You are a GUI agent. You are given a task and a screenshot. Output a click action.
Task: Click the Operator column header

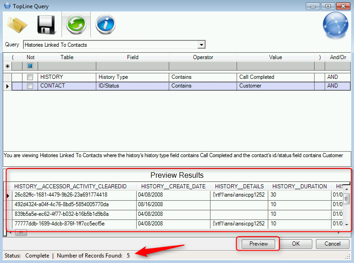203,57
